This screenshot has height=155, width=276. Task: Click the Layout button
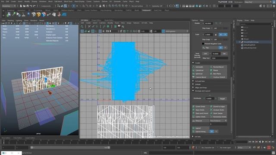tap(200, 128)
